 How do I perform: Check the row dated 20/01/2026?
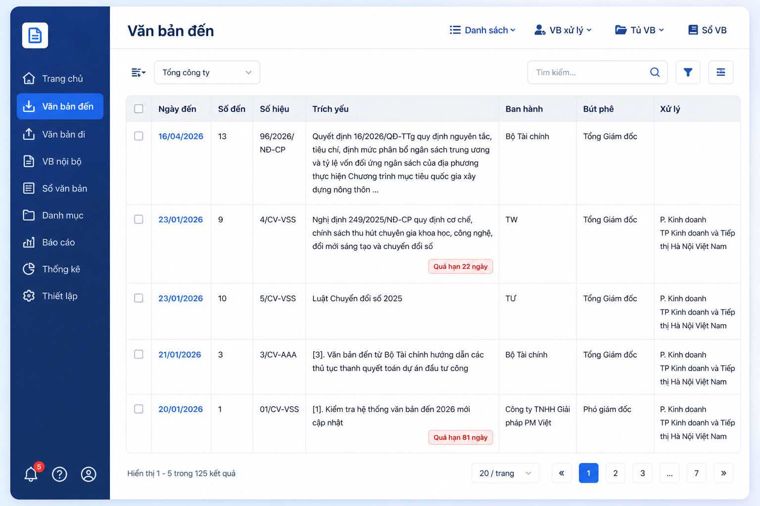[x=139, y=409]
